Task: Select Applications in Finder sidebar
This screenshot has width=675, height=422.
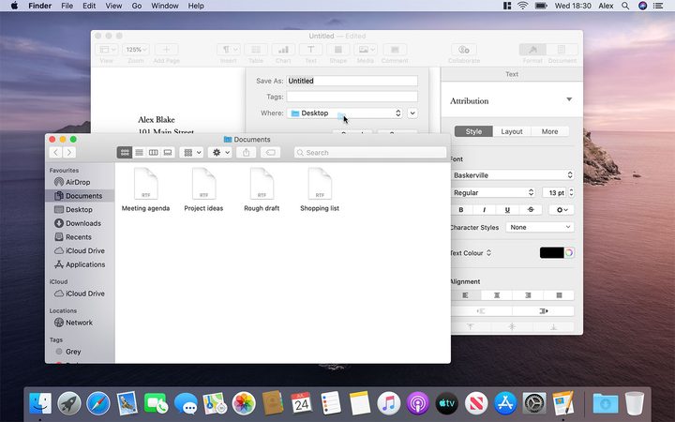Action: (x=80, y=264)
